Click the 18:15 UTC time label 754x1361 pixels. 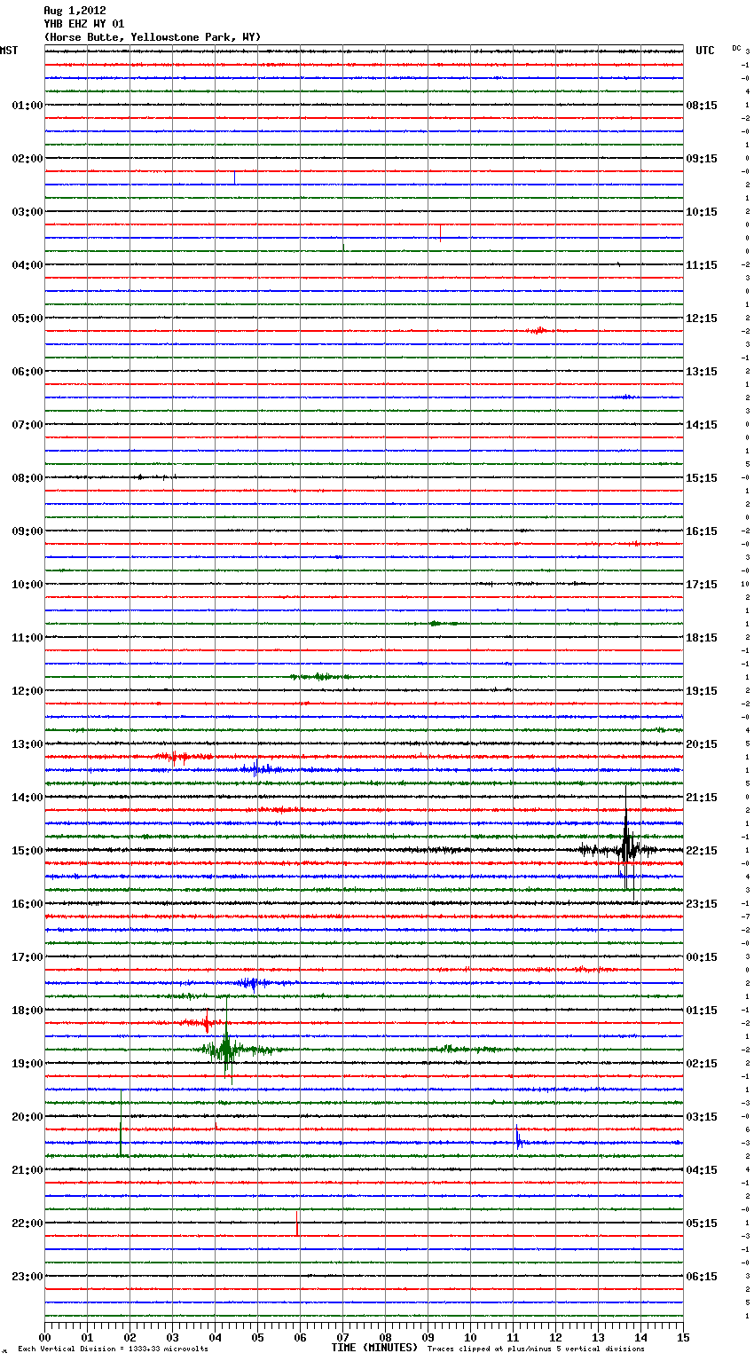[702, 638]
